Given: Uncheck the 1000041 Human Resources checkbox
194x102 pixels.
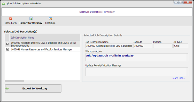Looking at the screenshot, I should tap(7, 49).
